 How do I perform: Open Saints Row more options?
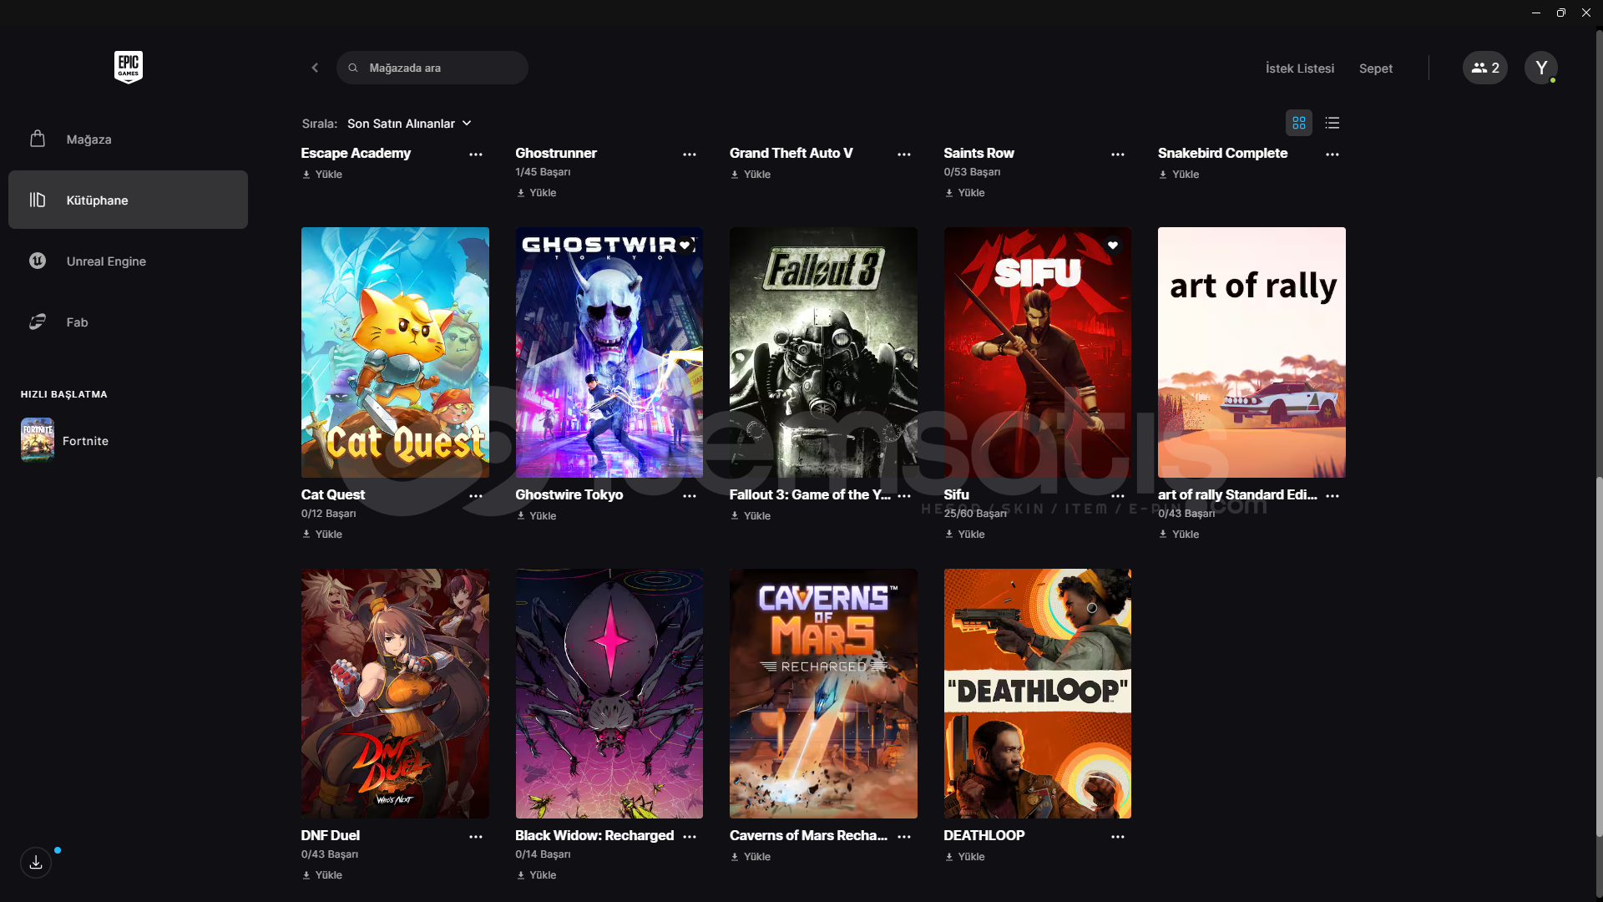click(1118, 155)
